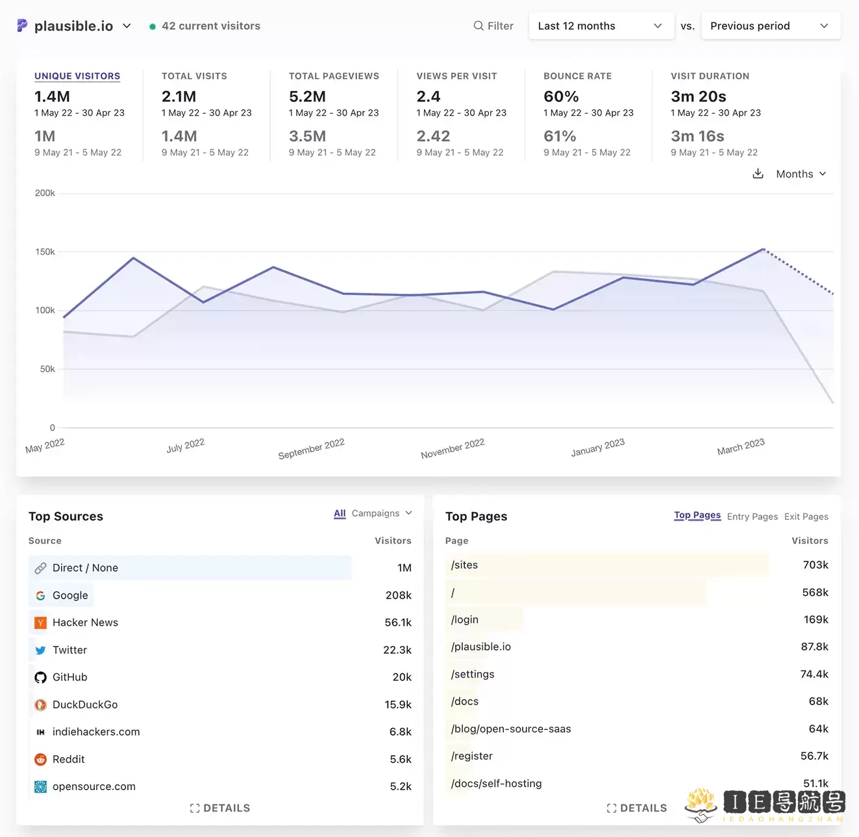
Task: Click the All tab in Top Sources
Action: pyautogui.click(x=340, y=513)
